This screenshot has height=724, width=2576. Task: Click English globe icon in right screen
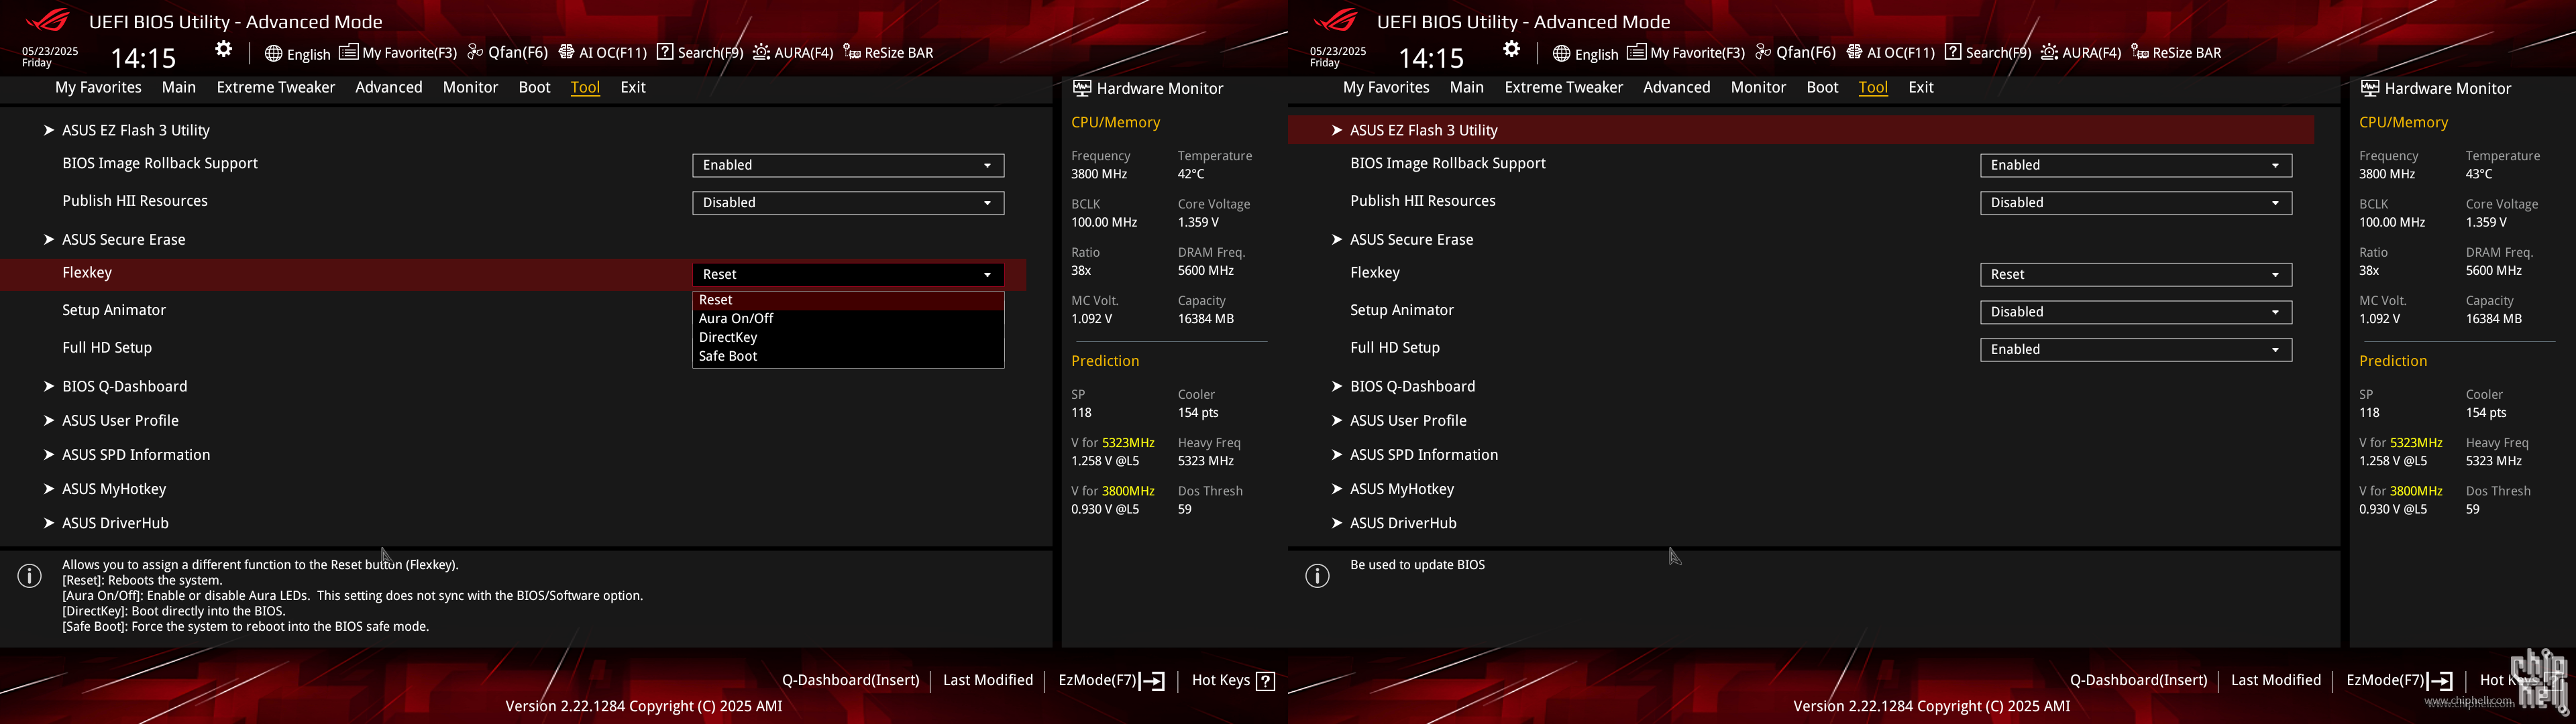pos(1561,53)
